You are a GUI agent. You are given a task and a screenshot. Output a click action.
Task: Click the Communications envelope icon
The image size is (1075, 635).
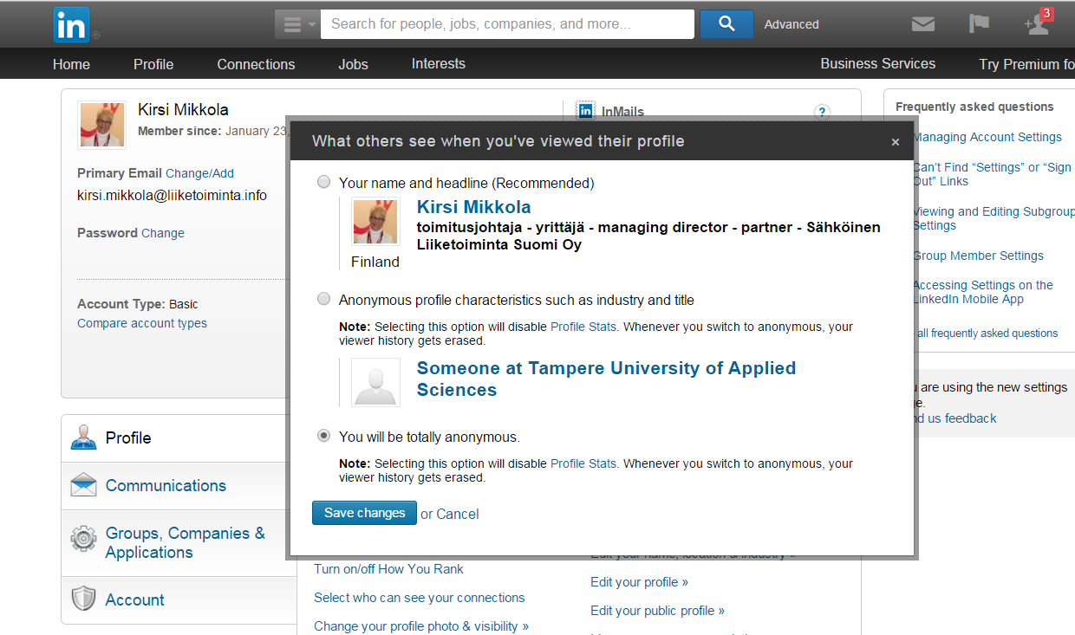pyautogui.click(x=83, y=485)
